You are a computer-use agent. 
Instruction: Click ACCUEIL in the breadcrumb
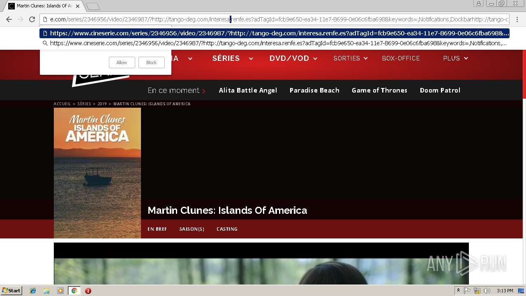[62, 104]
